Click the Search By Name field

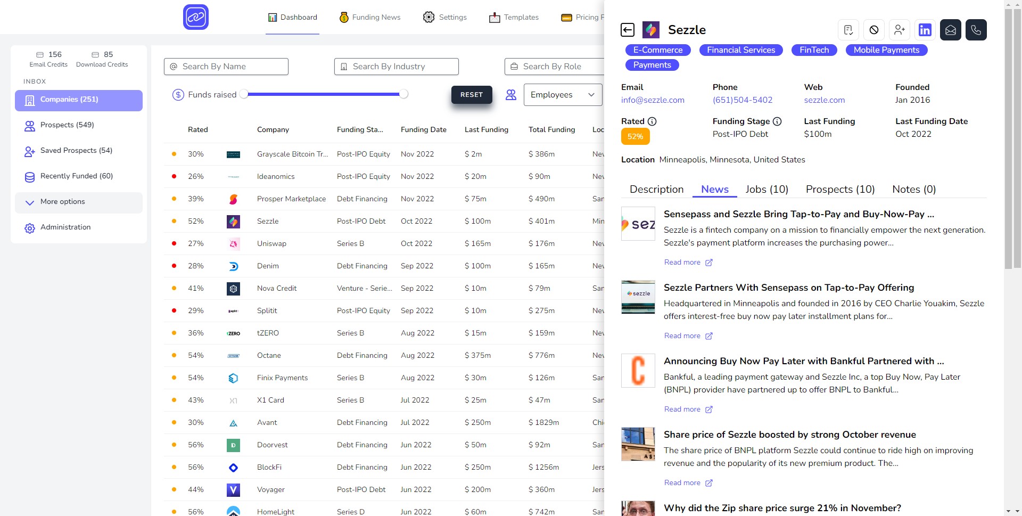pos(226,67)
